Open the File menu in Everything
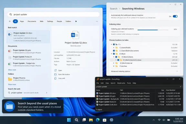The width and height of the screenshot is (186, 124). click(98, 83)
